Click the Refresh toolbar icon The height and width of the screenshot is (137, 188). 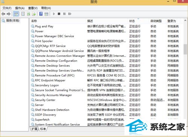tap(29, 14)
